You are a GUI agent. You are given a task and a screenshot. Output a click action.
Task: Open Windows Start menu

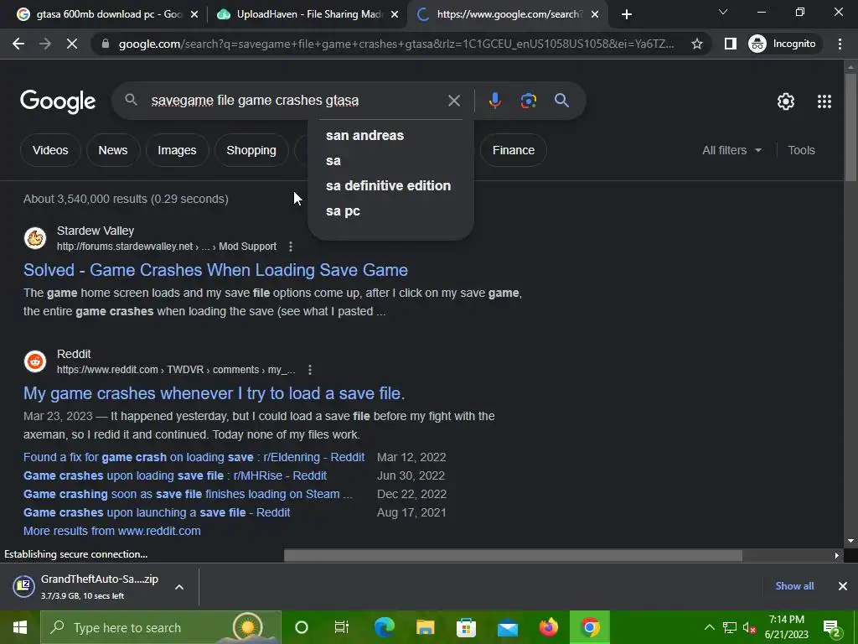pyautogui.click(x=20, y=627)
